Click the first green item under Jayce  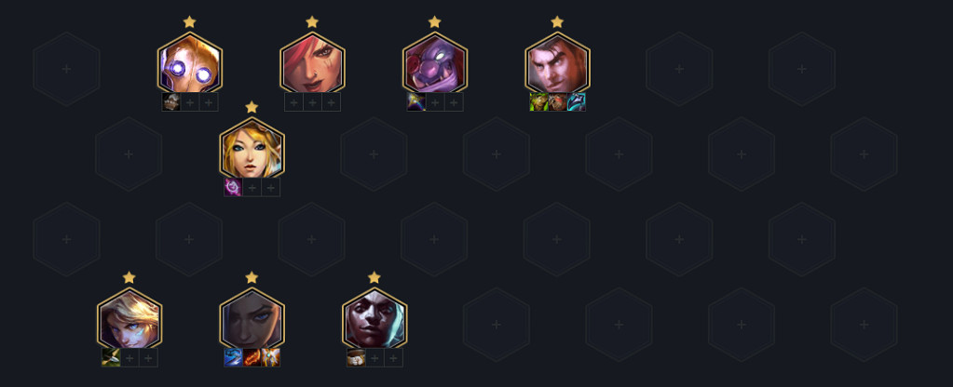tap(538, 102)
